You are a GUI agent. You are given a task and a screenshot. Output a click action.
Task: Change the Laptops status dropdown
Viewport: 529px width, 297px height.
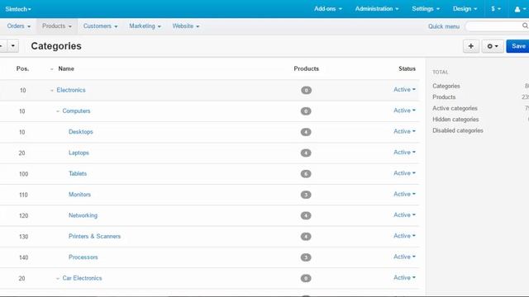(x=404, y=152)
